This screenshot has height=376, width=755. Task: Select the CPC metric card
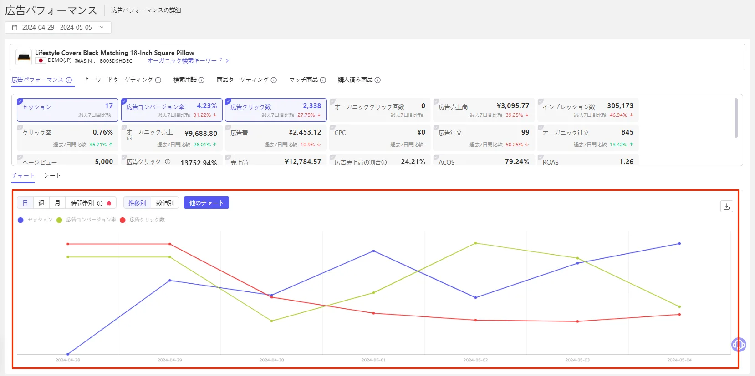380,138
